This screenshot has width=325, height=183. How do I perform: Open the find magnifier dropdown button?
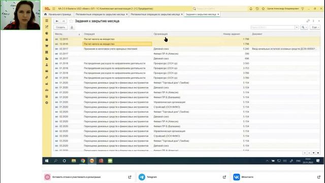pyautogui.click(x=304, y=27)
